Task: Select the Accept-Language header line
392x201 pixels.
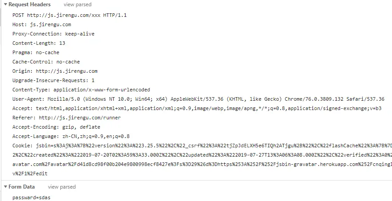Action: point(71,136)
